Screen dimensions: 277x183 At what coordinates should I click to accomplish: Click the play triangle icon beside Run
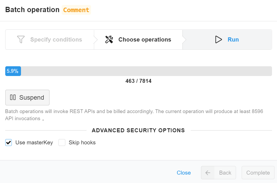point(218,40)
